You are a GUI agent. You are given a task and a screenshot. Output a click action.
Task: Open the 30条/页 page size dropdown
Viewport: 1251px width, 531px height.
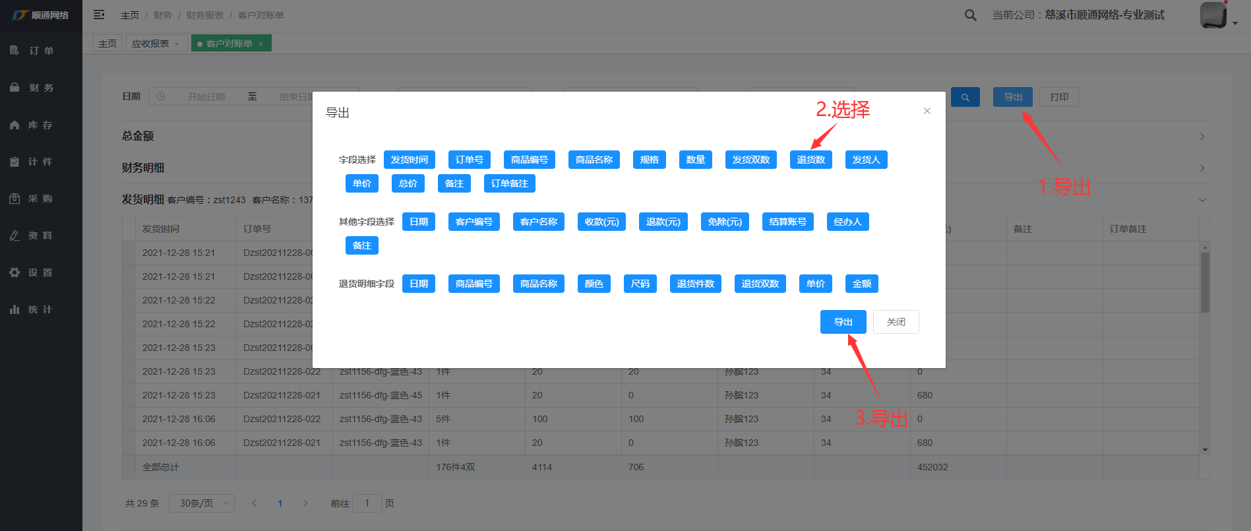(201, 503)
